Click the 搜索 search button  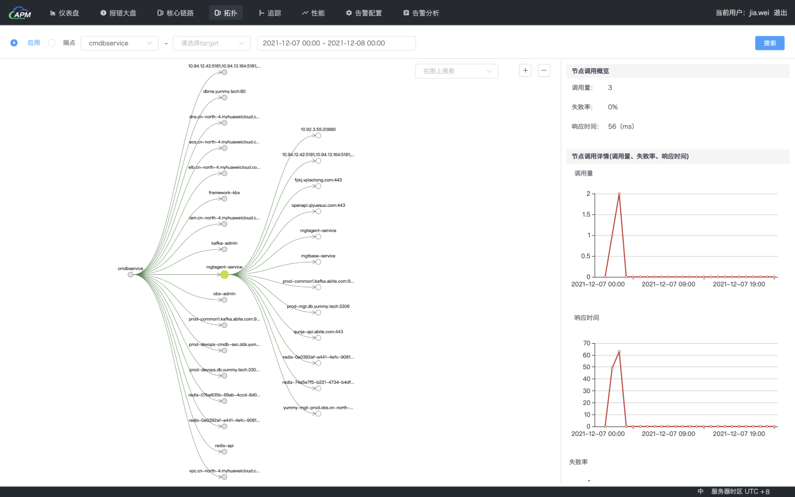770,43
